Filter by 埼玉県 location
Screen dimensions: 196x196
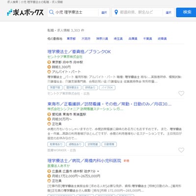point(118,39)
